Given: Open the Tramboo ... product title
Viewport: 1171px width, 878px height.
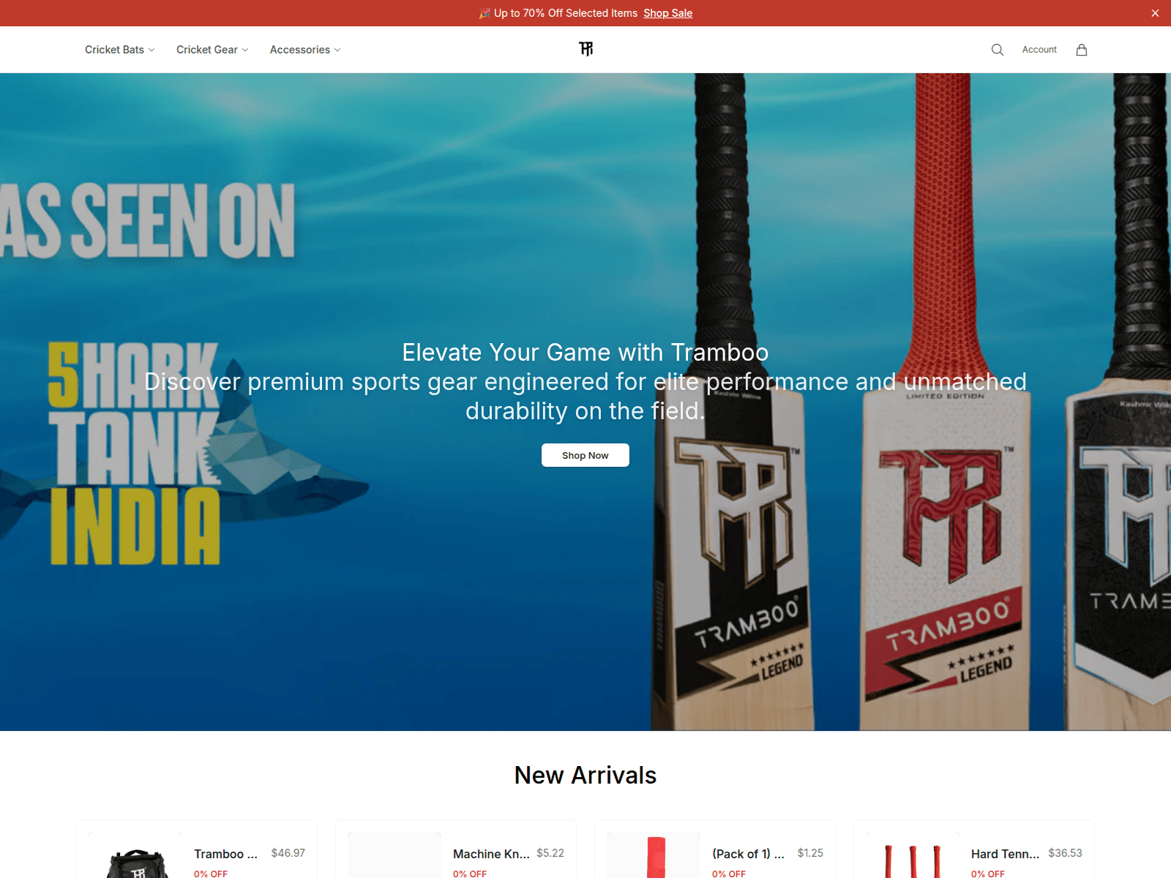Looking at the screenshot, I should pyautogui.click(x=225, y=854).
